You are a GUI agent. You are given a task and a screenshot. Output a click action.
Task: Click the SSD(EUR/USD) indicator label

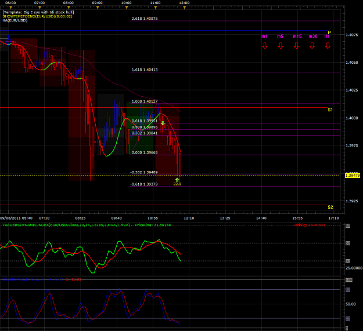[41, 279]
